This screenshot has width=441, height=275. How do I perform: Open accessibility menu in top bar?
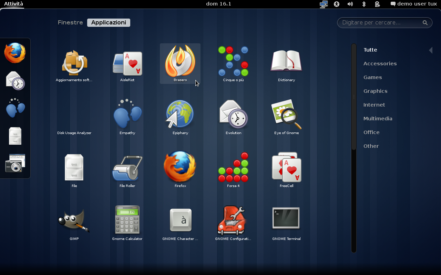point(337,4)
